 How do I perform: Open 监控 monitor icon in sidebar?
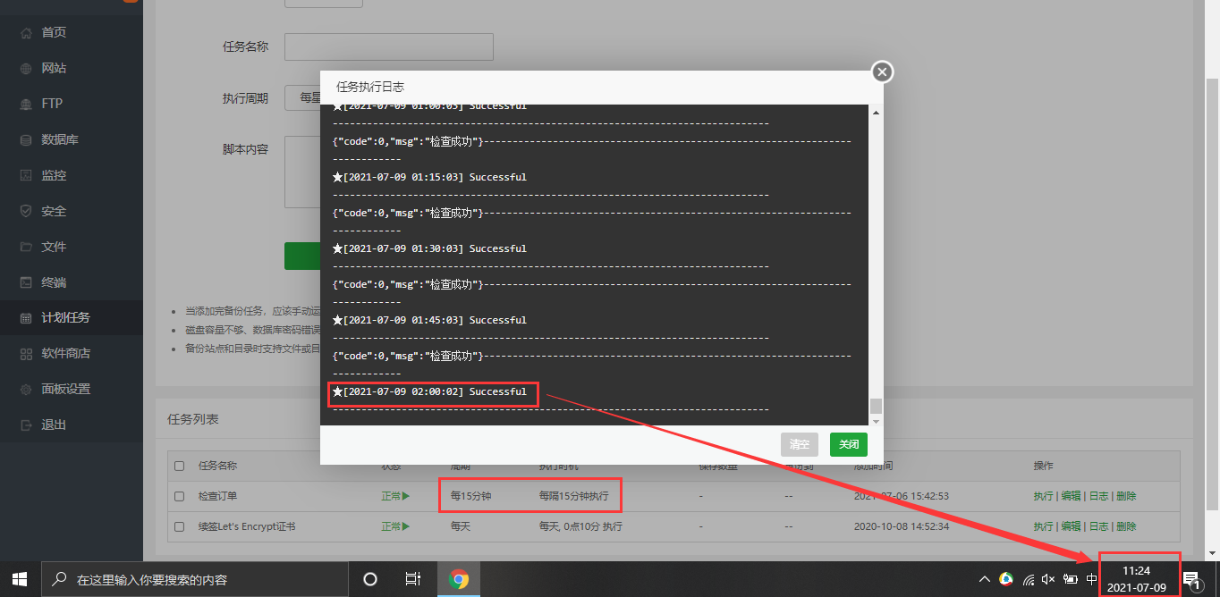(x=26, y=175)
